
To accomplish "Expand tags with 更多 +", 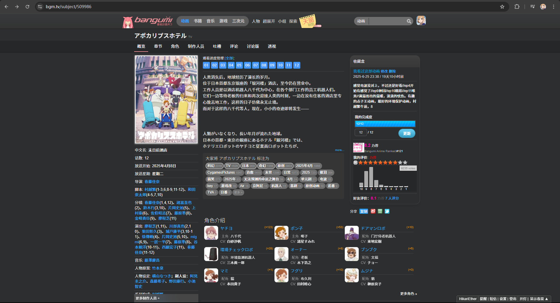I will pyautogui.click(x=238, y=192).
